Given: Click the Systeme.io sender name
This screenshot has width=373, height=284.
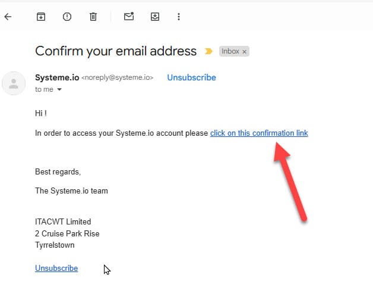Looking at the screenshot, I should [57, 77].
